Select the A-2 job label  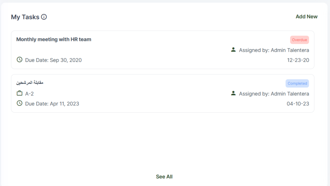pos(29,94)
